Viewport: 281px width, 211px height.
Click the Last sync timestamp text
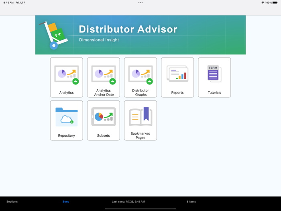[128, 202]
